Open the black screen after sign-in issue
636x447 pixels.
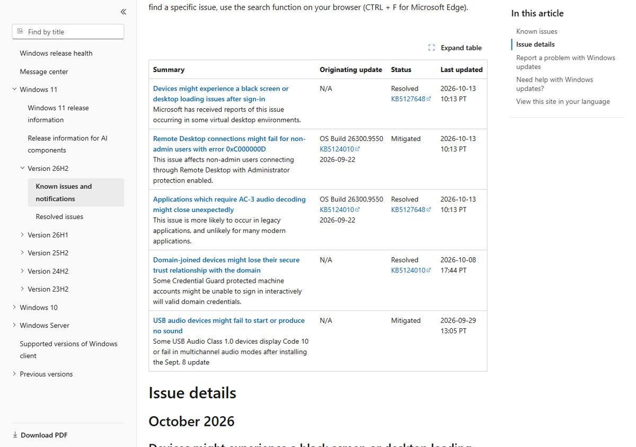pyautogui.click(x=221, y=94)
